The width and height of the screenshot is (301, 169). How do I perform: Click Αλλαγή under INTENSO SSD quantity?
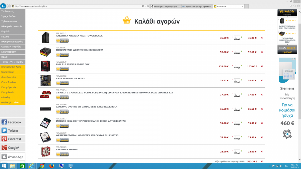(237, 125)
